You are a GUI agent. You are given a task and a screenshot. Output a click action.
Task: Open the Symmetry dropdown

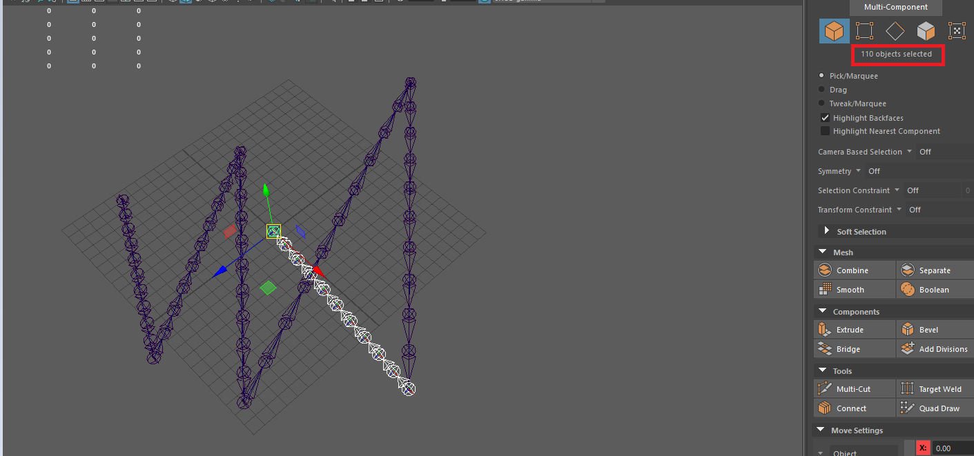(x=858, y=171)
